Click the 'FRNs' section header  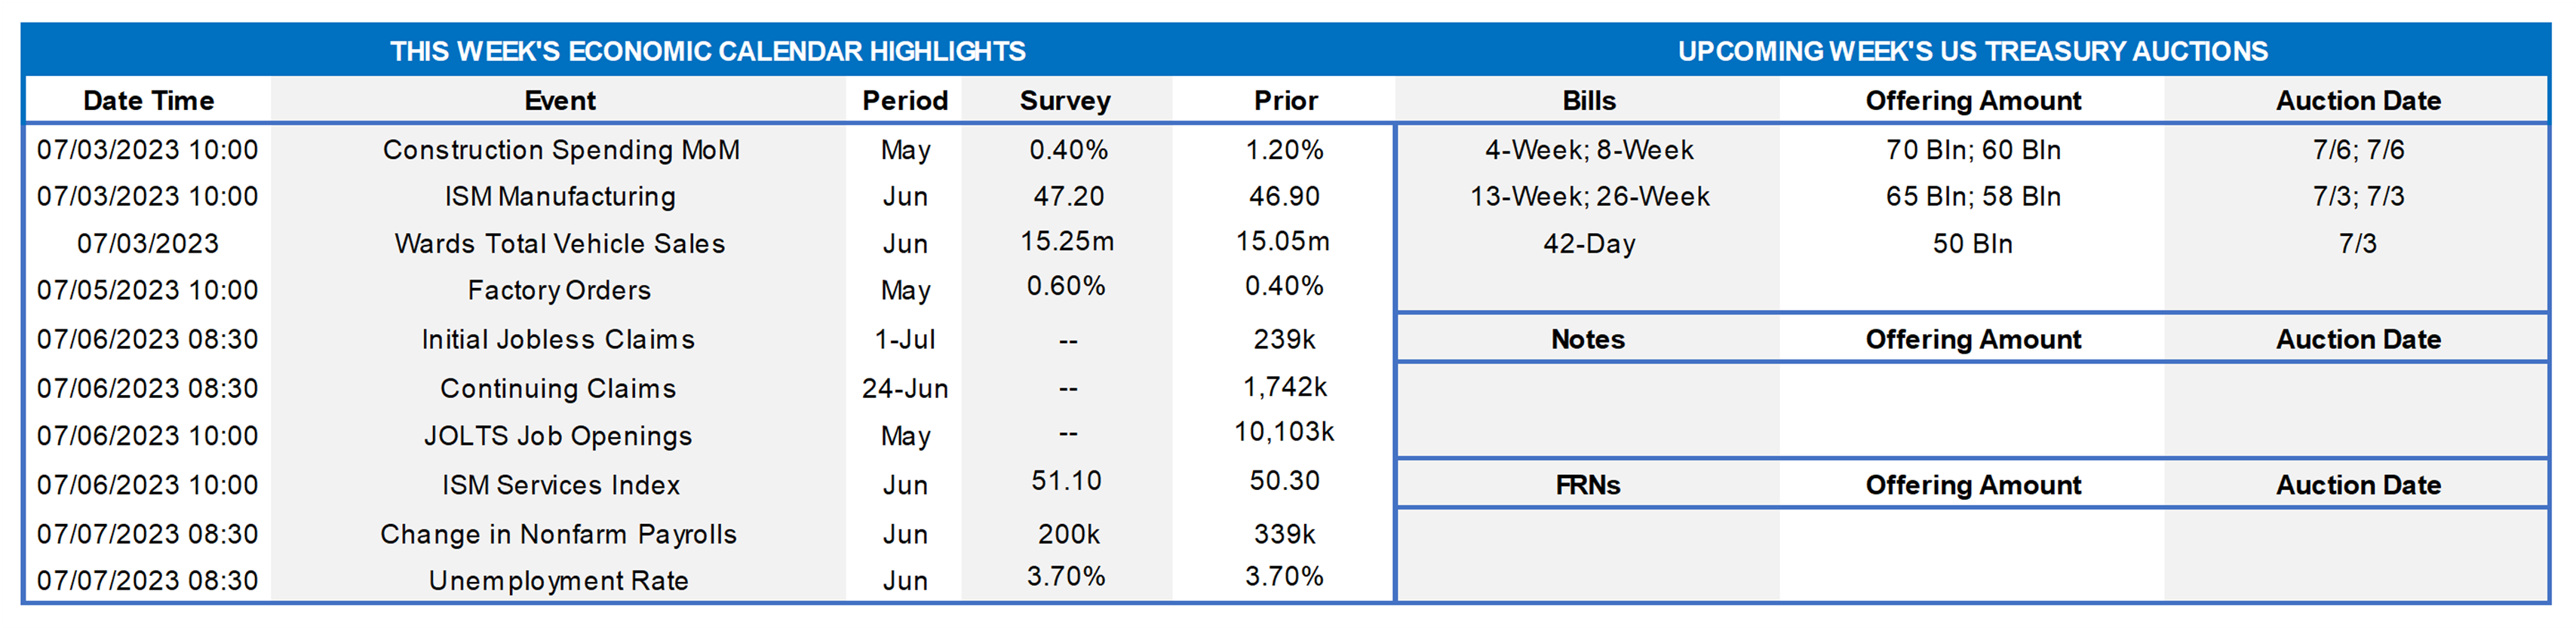tap(1587, 485)
